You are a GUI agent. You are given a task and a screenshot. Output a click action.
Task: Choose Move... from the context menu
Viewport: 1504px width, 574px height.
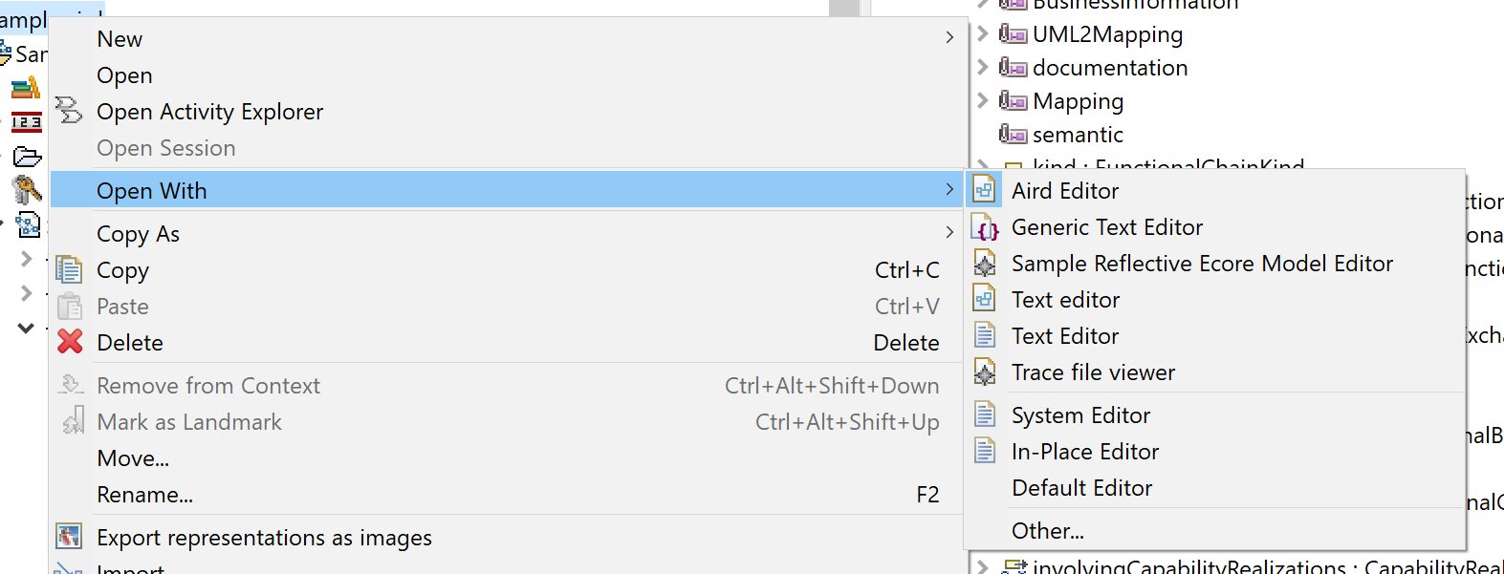tap(133, 458)
